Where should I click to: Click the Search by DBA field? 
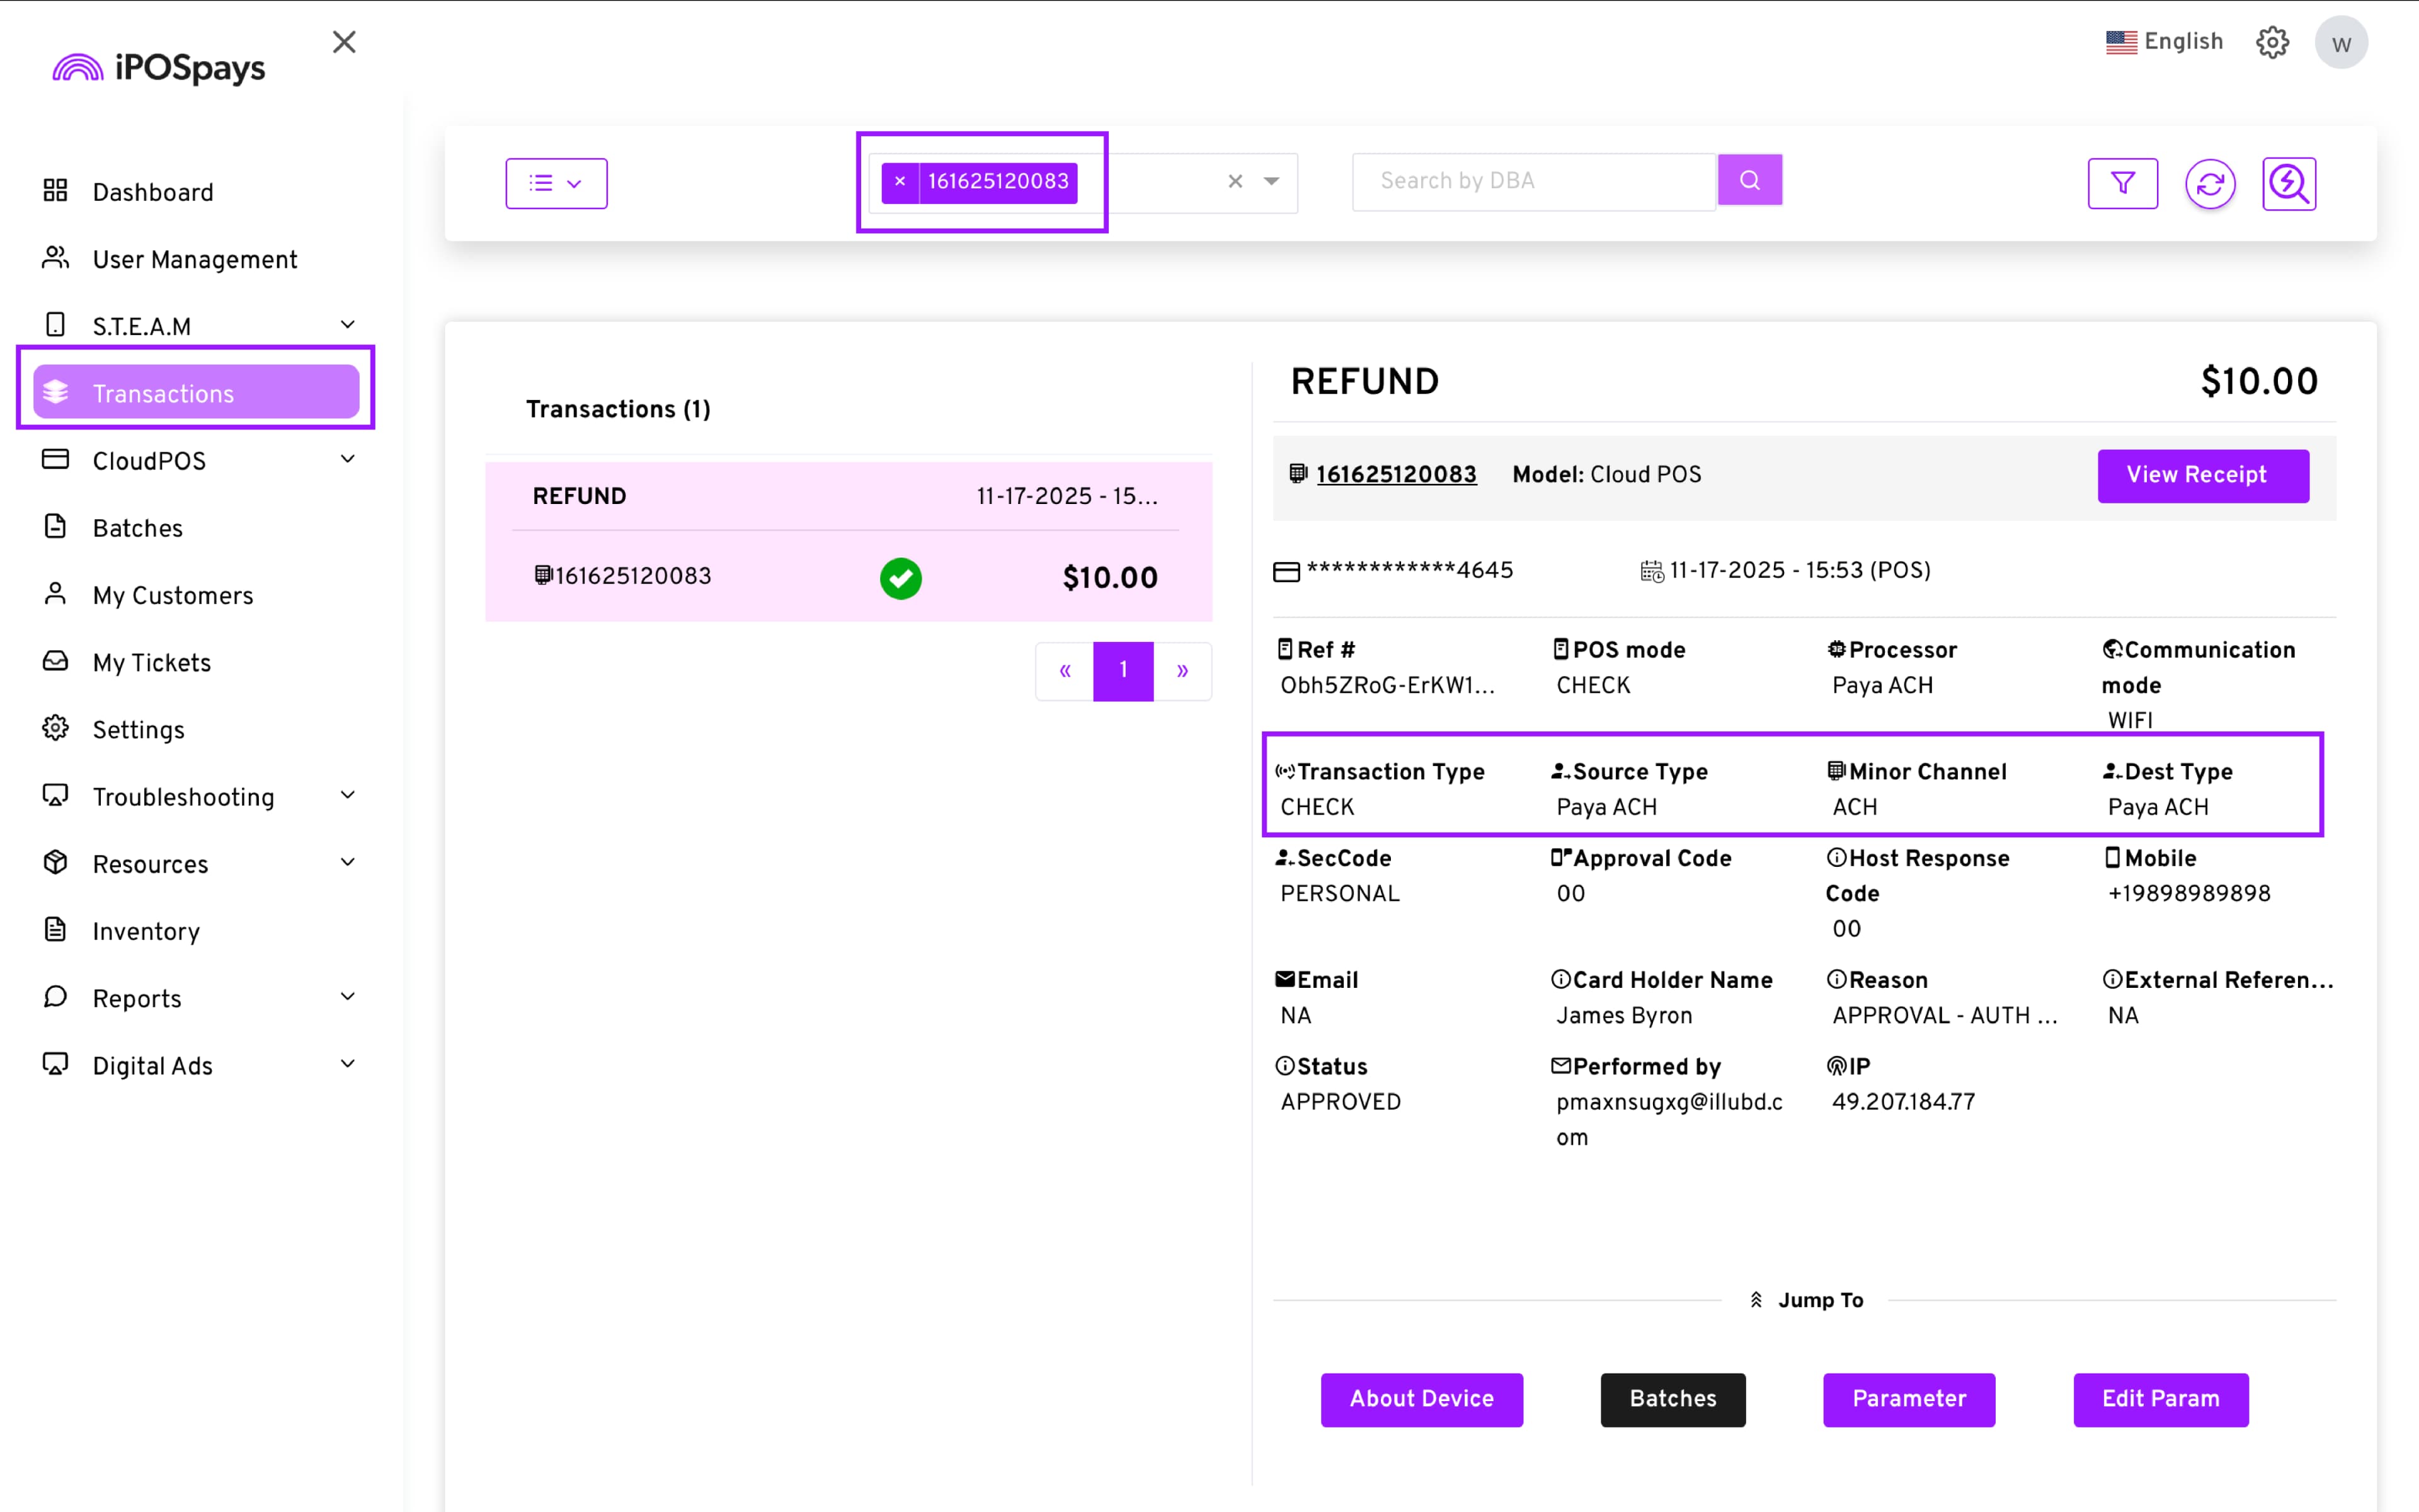[x=1533, y=181]
